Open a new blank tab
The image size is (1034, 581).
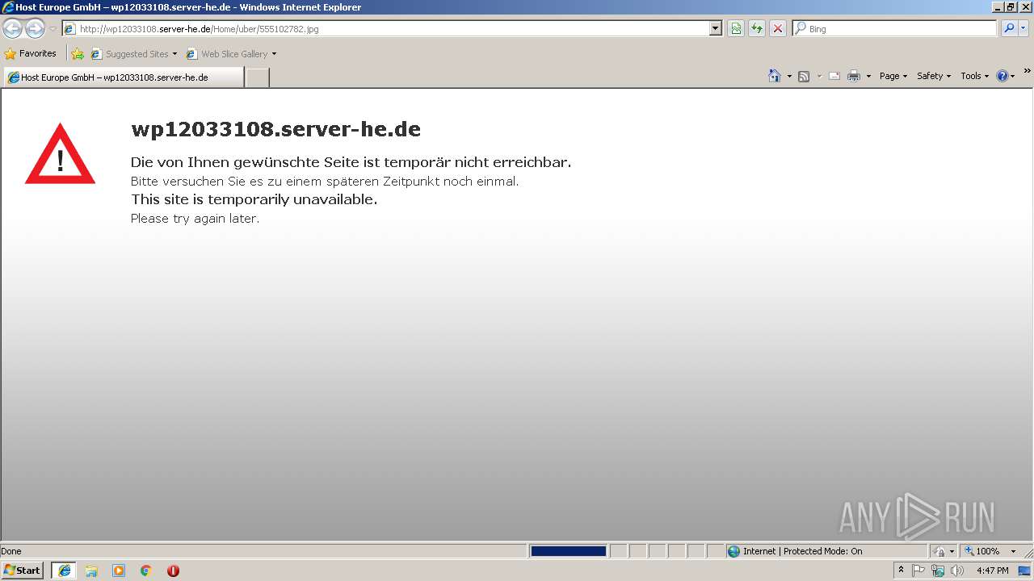[x=257, y=77]
